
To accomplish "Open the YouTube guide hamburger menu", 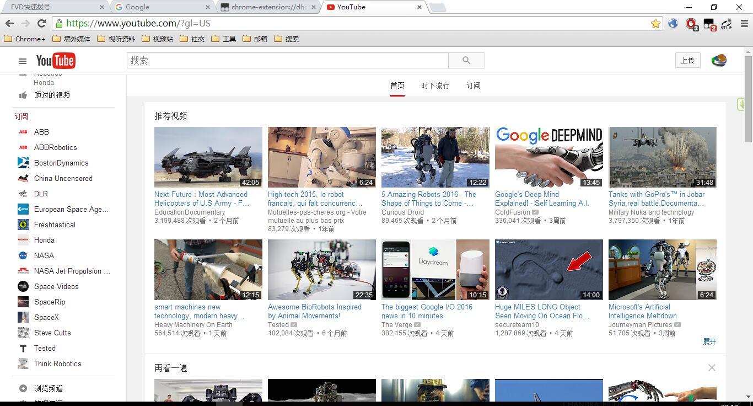I will point(23,61).
